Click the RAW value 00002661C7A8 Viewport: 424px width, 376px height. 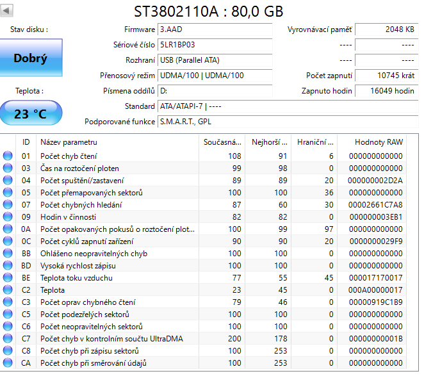375,205
